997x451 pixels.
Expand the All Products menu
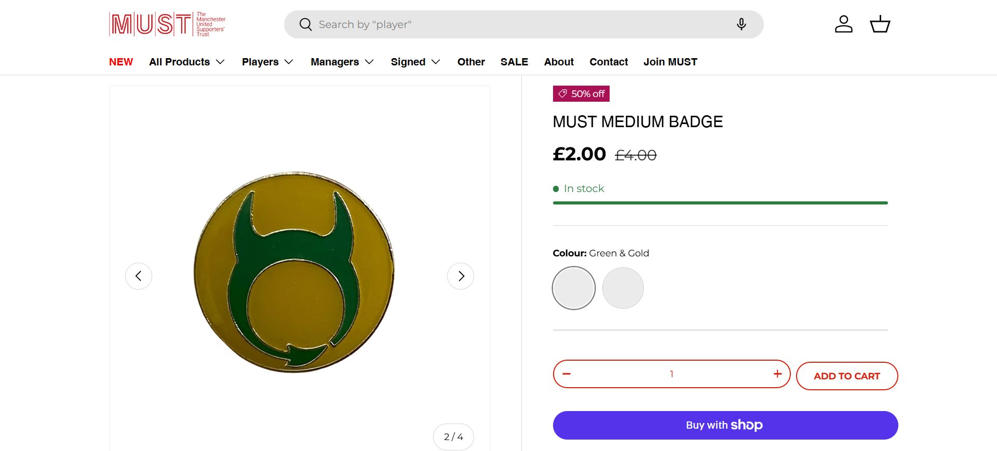coord(187,62)
